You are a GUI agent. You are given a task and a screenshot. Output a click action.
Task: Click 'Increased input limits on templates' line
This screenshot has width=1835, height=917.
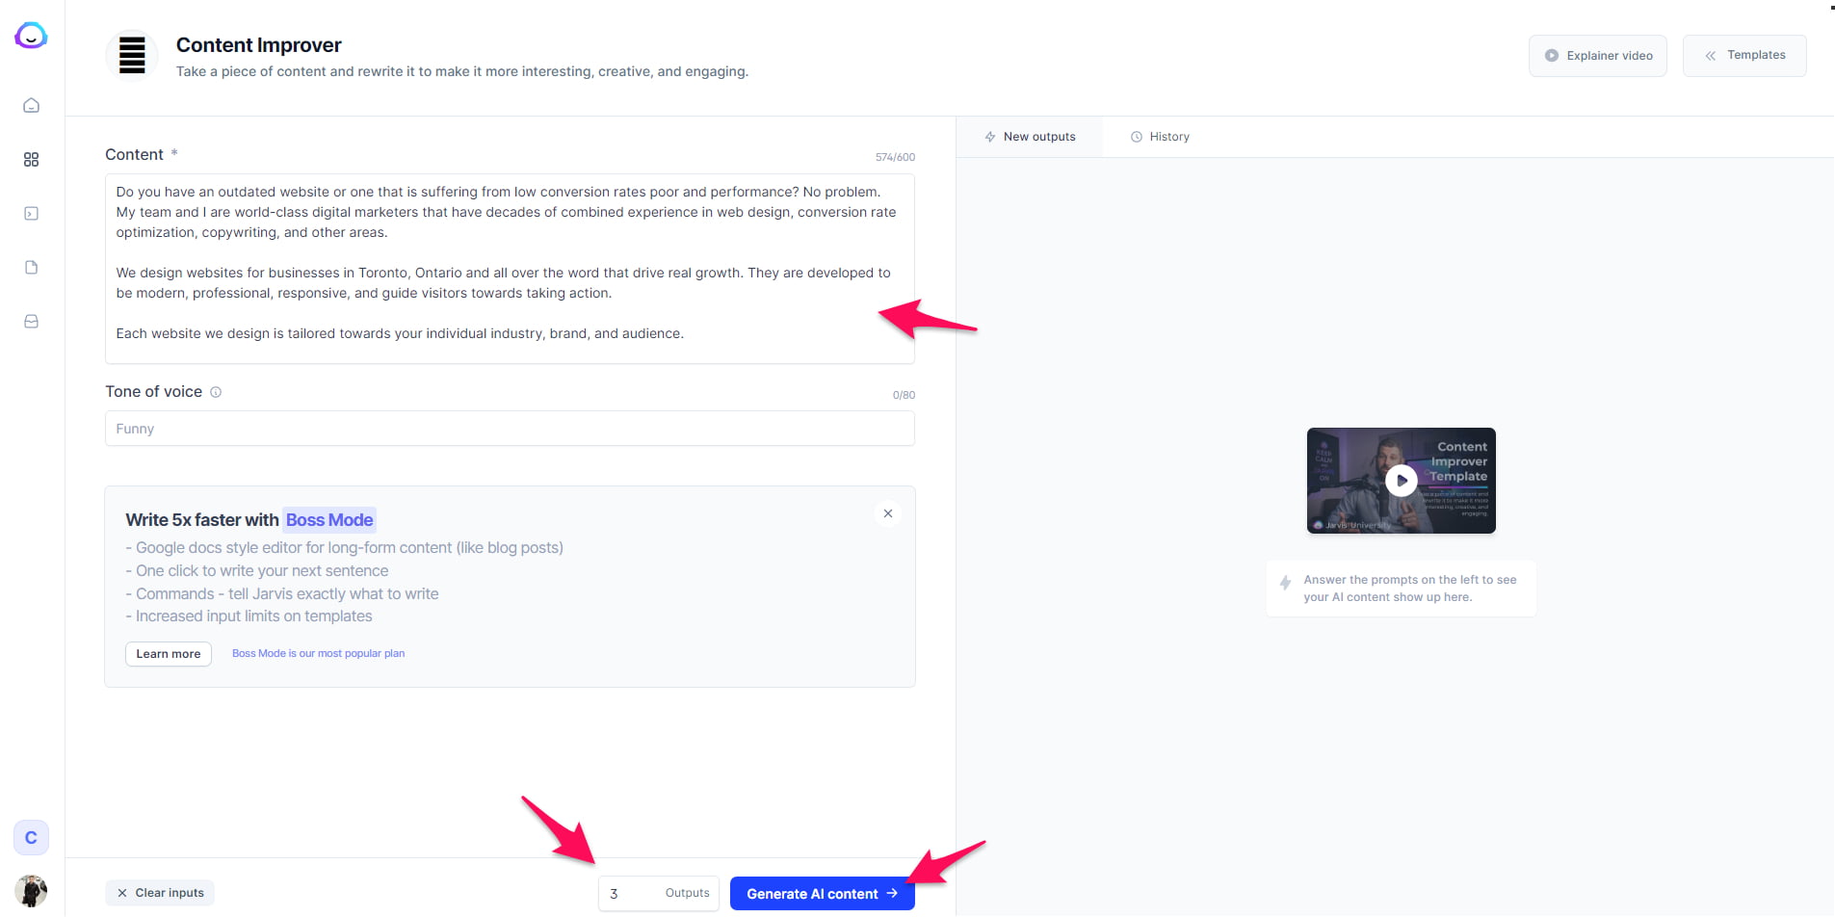249,616
